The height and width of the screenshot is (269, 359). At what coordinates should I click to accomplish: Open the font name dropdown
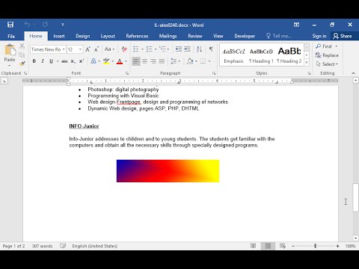click(64, 49)
